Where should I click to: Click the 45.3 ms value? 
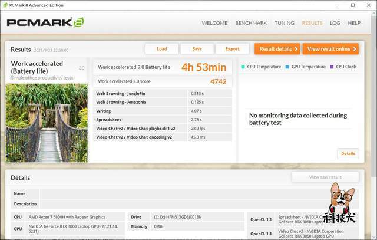click(x=198, y=137)
